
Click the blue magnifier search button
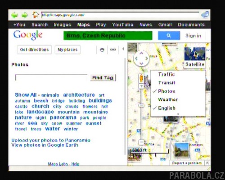[x=169, y=36]
